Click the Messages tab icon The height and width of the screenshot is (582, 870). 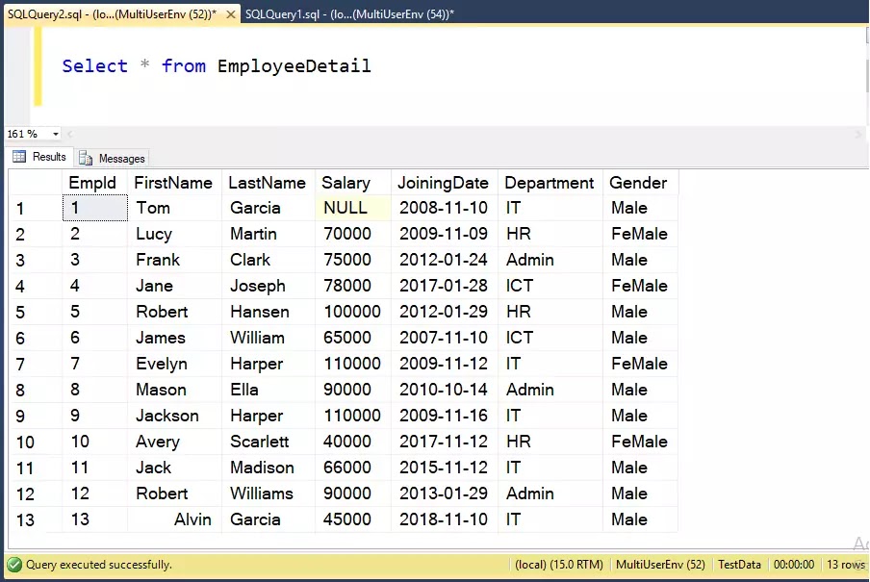point(88,158)
